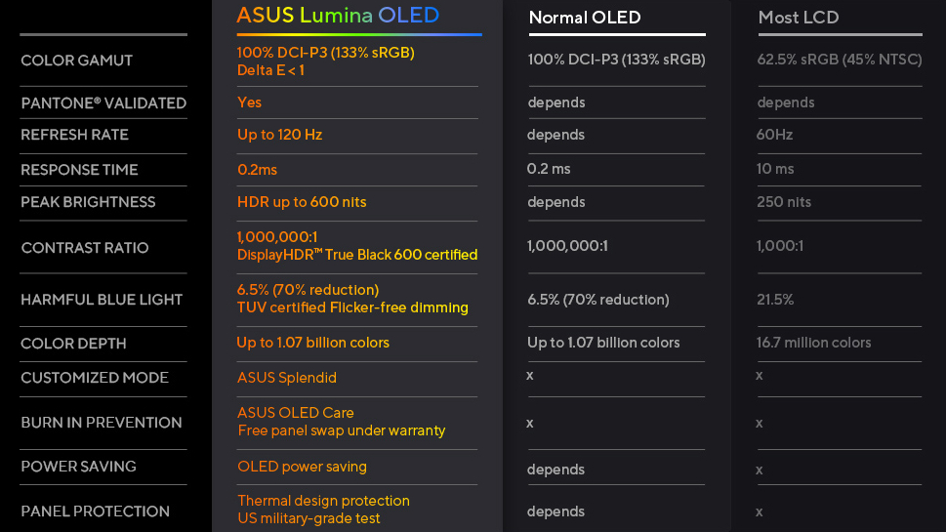Click the '250 nits' LCD brightness value
The image size is (946, 532).
click(784, 202)
